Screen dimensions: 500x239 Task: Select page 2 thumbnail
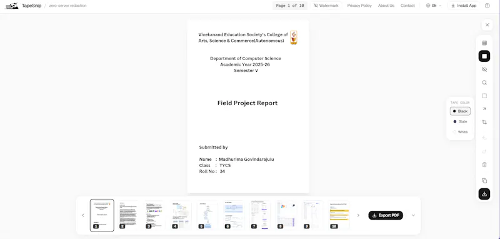[128, 215]
